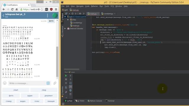Screen dimensions: 189x106
Task: Open the alphabet symbols photo in chat
Action: [x=18, y=54]
